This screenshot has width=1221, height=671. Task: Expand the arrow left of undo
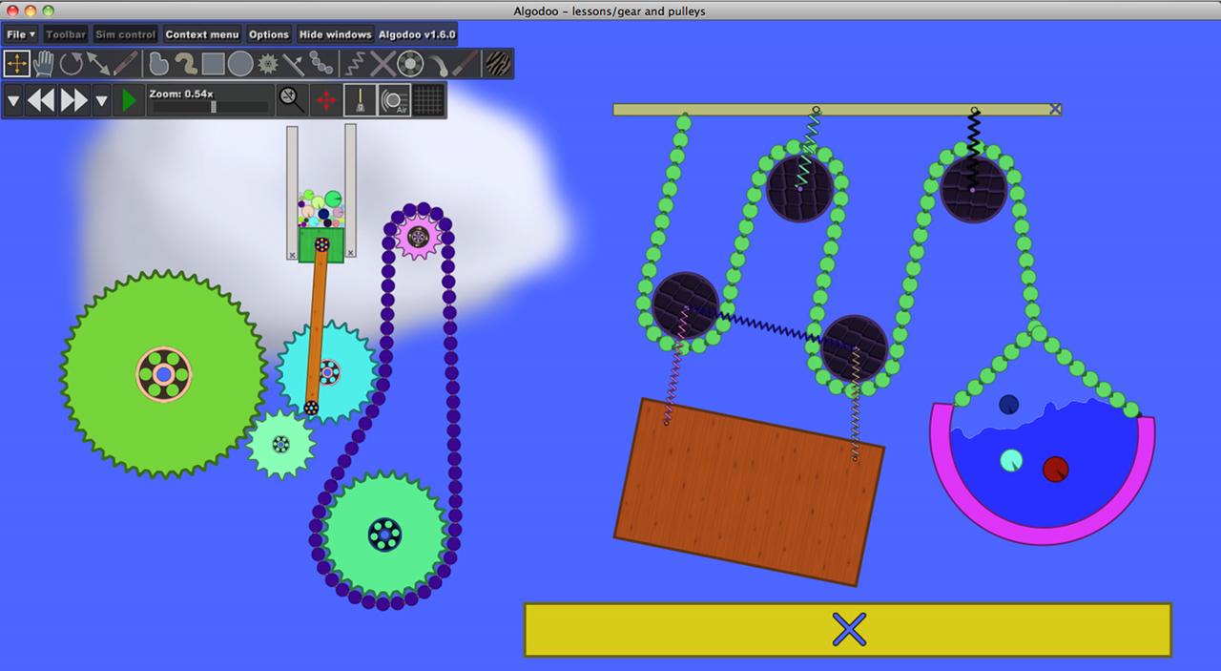click(x=13, y=99)
